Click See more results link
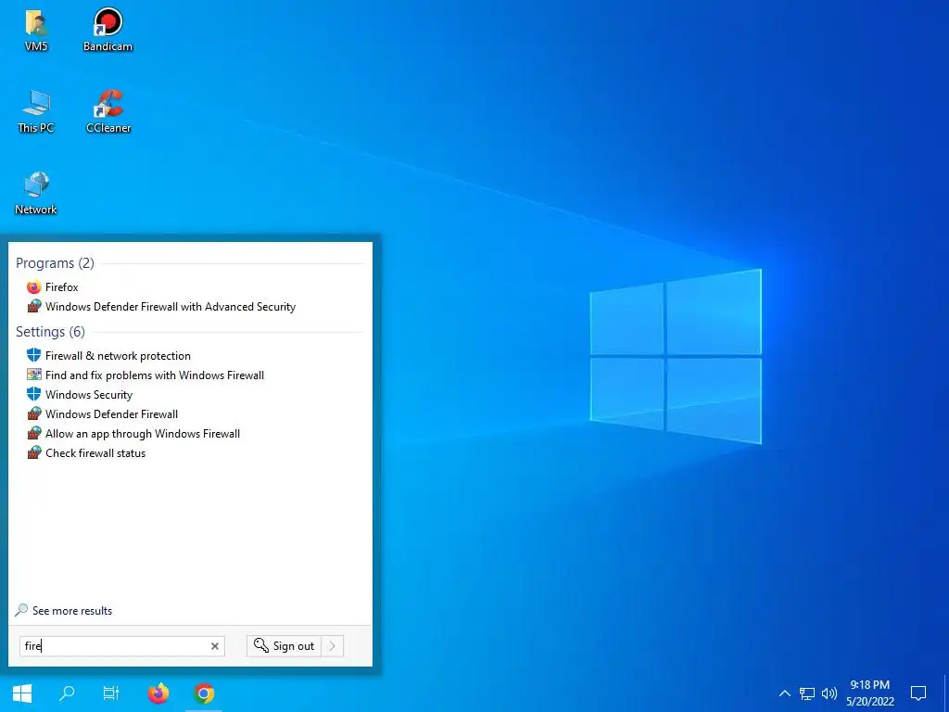949x712 pixels. click(72, 611)
